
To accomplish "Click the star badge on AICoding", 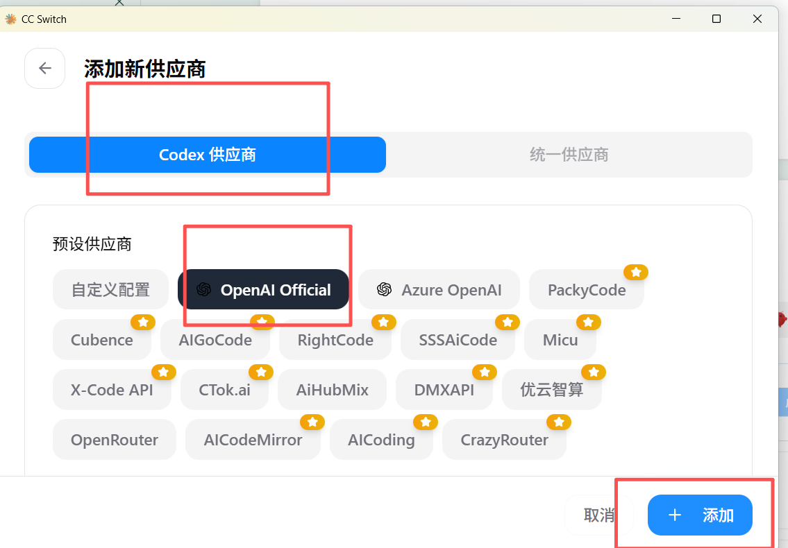I will [425, 422].
